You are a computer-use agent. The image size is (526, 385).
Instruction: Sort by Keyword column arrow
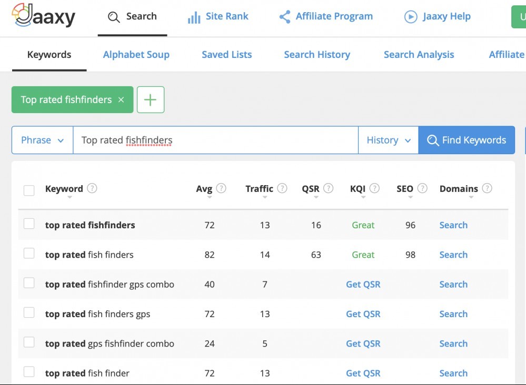[x=70, y=197]
